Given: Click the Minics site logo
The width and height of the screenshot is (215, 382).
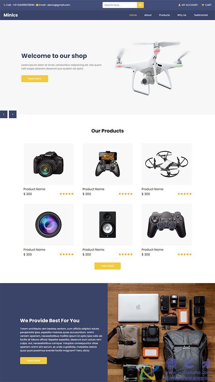Looking at the screenshot, I should [x=11, y=15].
